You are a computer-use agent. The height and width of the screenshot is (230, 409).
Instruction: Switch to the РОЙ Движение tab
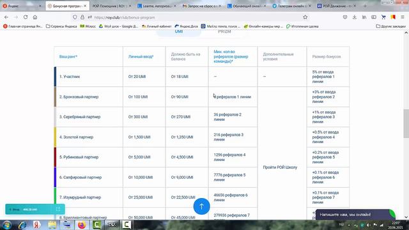click(x=337, y=6)
